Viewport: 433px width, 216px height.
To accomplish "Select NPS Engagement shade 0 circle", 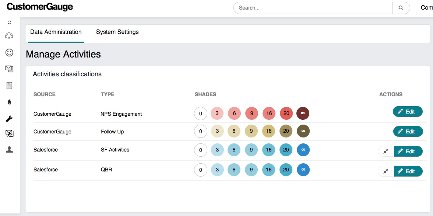I will [200, 114].
